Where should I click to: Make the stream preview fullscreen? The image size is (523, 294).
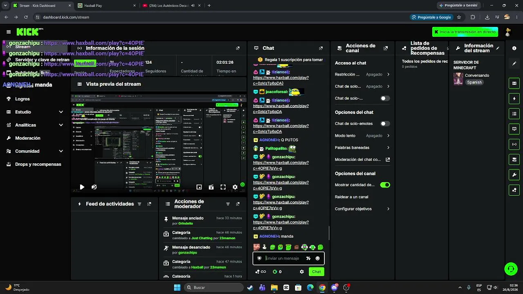point(223,187)
